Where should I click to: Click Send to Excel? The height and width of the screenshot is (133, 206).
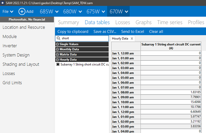(133, 32)
